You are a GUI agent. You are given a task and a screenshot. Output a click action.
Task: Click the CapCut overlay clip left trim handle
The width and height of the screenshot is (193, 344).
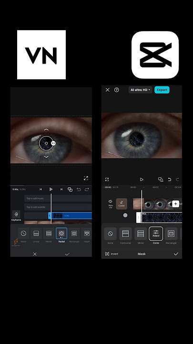[x=139, y=217]
